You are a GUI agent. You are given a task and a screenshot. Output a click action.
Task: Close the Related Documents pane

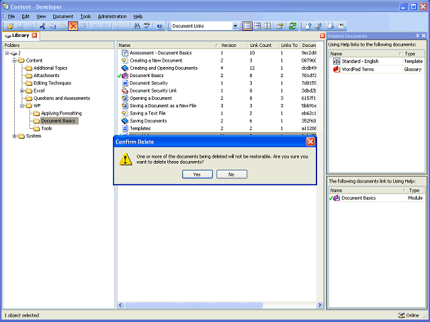[424, 36]
